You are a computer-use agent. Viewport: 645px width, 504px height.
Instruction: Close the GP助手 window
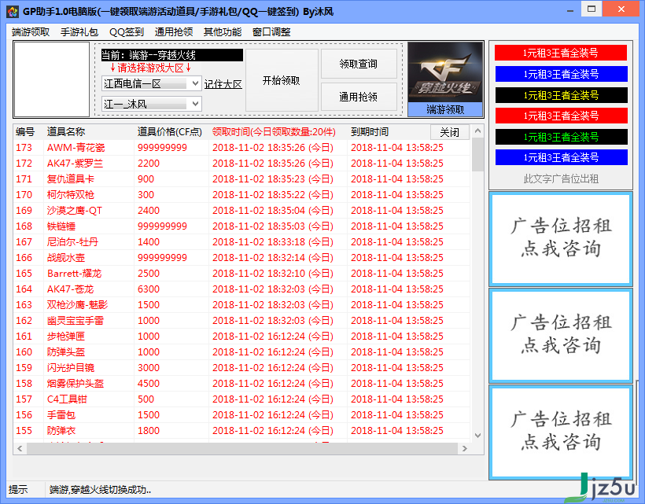(621, 9)
